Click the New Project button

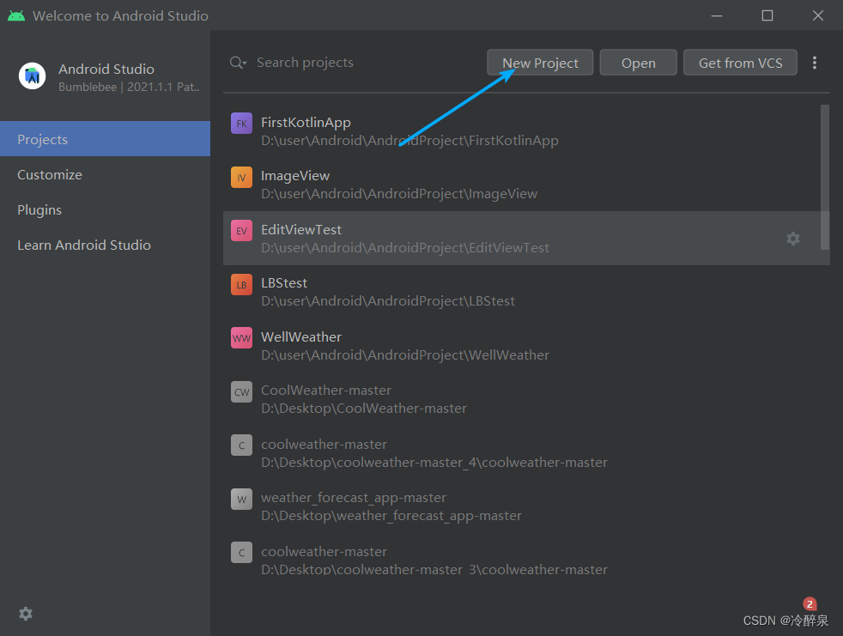(x=540, y=63)
